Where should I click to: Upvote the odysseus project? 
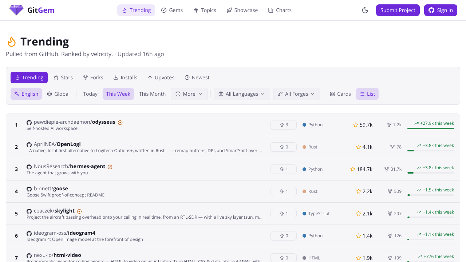pyautogui.click(x=284, y=125)
